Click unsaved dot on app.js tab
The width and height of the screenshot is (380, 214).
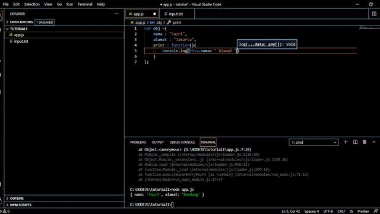point(154,14)
